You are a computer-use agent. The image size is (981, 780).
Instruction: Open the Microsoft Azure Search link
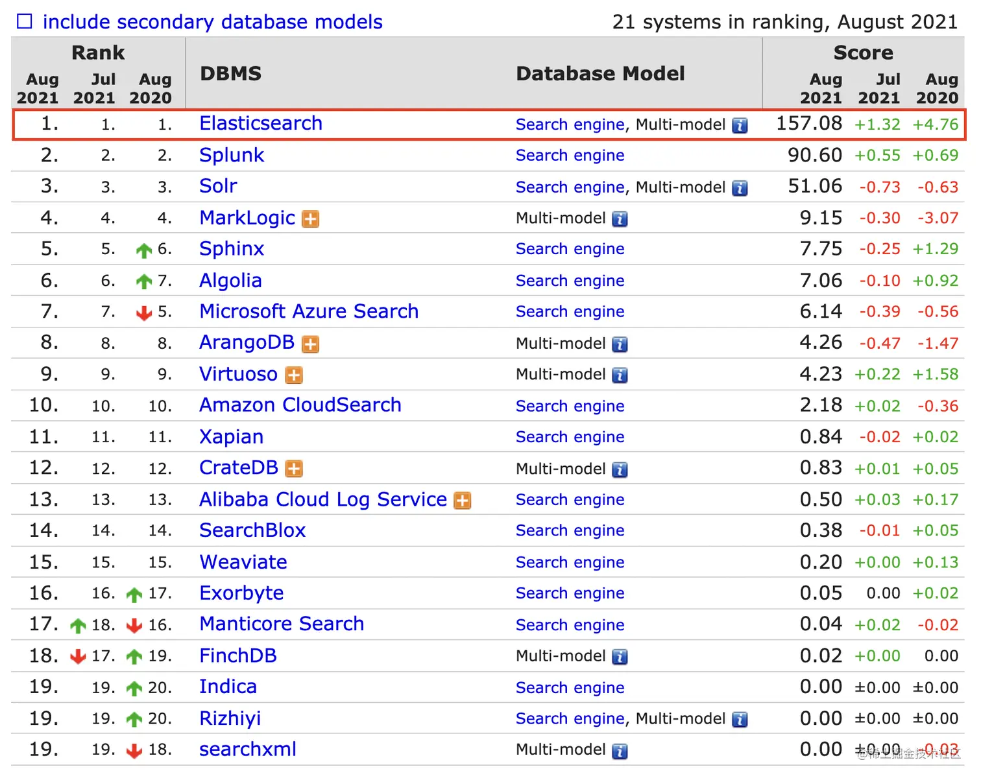pyautogui.click(x=309, y=311)
